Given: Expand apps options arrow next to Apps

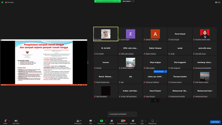Looking at the screenshot, I should [x=145, y=121].
